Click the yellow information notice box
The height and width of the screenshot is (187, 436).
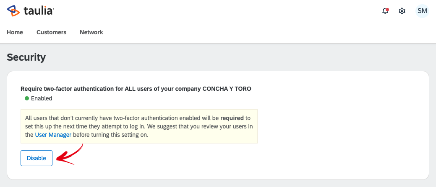139,126
